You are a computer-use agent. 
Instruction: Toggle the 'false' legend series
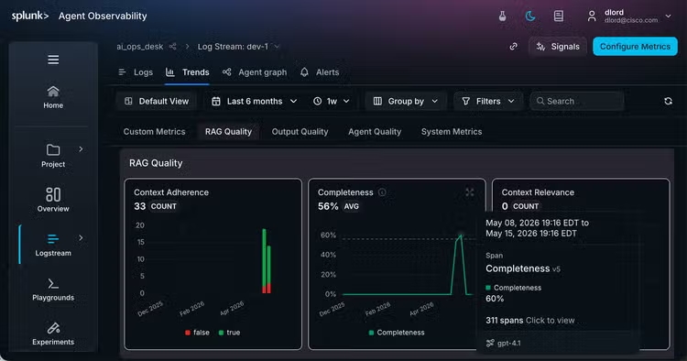click(197, 333)
